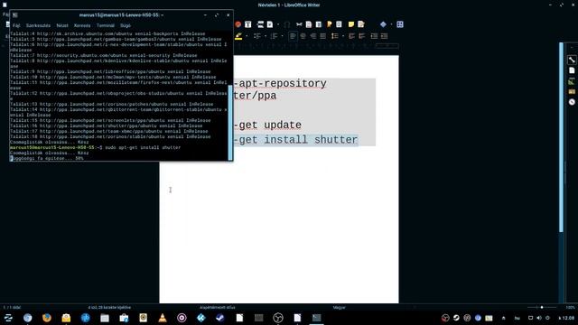This screenshot has width=578, height=325.
Task: Open the highlighting color dropdown arrow
Action: [x=247, y=36]
